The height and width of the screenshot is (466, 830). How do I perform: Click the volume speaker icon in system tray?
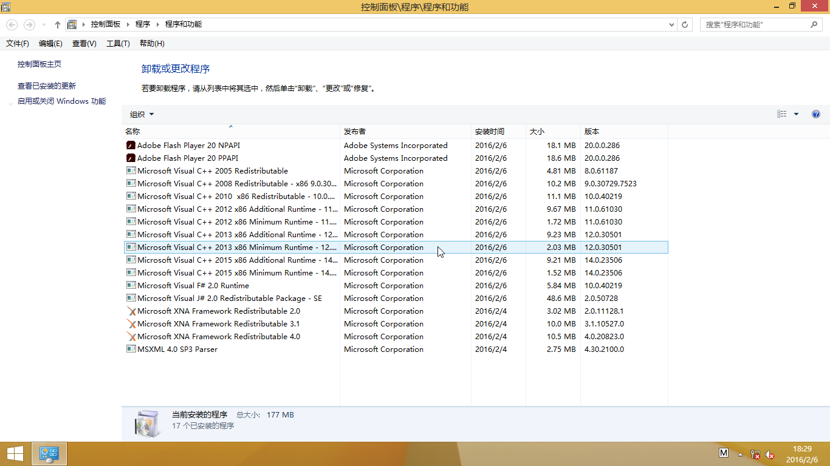770,454
